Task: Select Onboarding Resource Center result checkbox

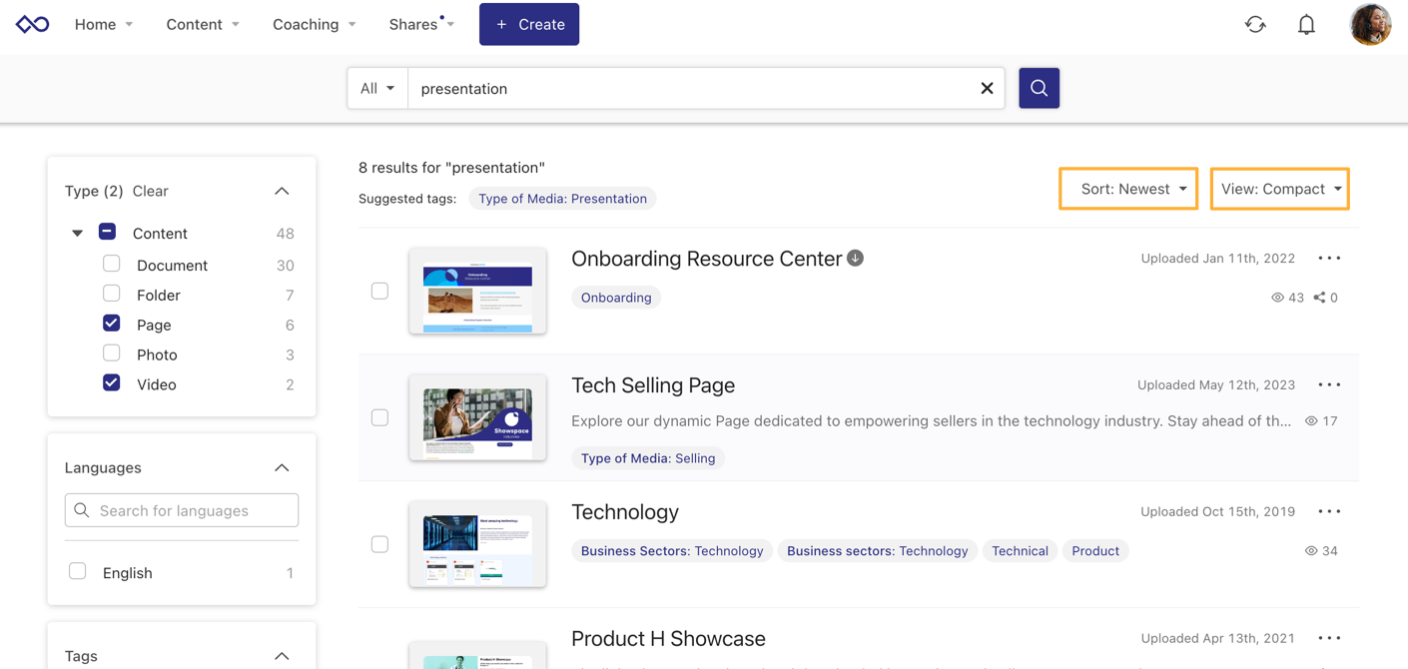Action: tap(379, 291)
